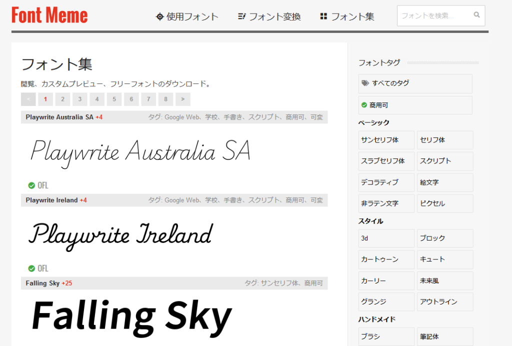Click the green OFL check under Australia SA

point(31,185)
